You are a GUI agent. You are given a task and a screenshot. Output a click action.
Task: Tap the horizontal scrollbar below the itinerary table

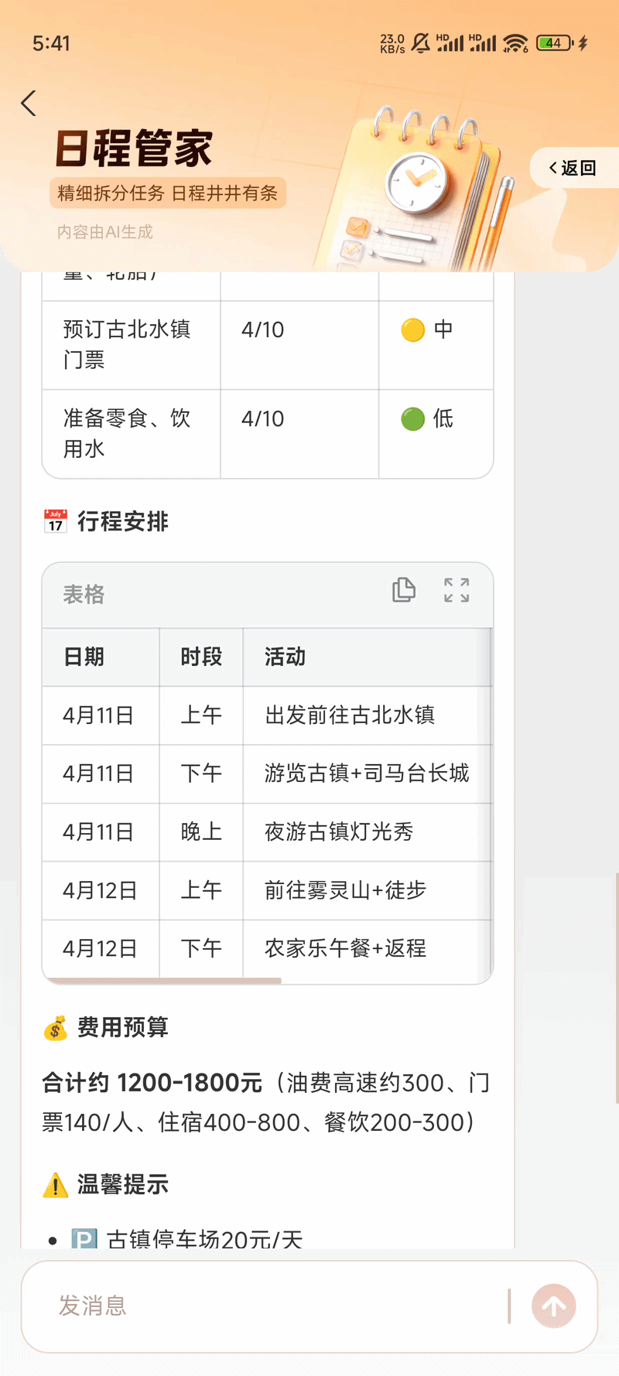coord(162,979)
